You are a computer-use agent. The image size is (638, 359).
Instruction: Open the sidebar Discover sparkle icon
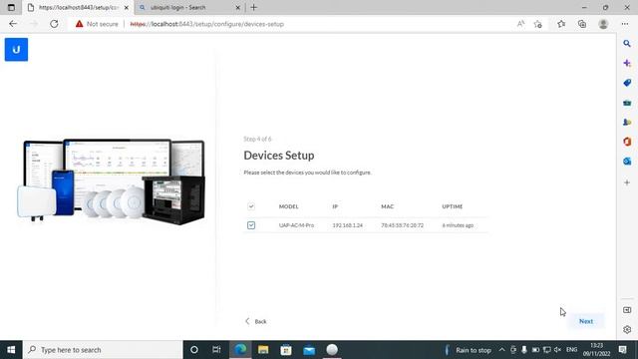(x=627, y=63)
